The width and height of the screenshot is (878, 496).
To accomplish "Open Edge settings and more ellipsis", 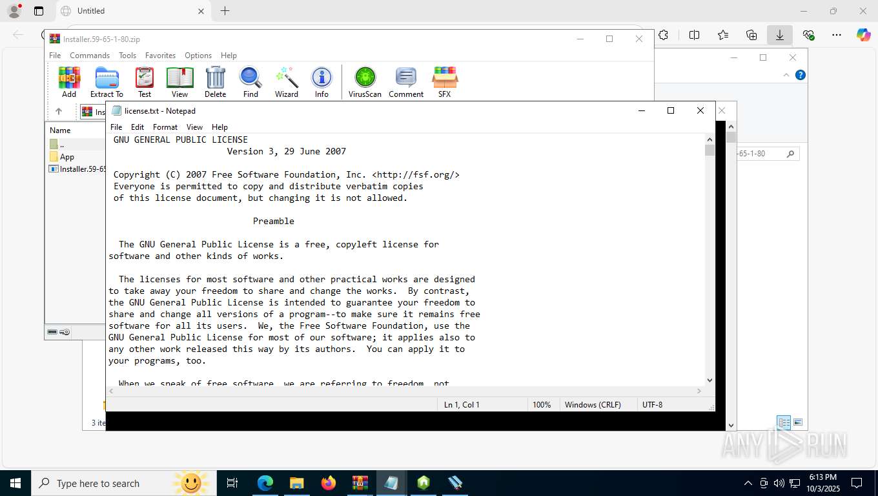I will pos(837,35).
